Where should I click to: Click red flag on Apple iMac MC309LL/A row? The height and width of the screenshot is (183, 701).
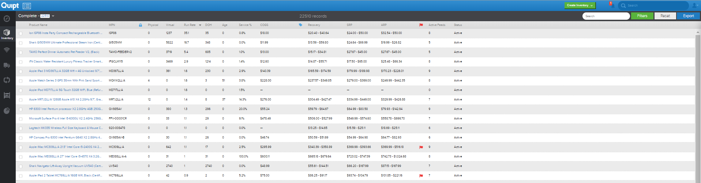tap(421, 147)
